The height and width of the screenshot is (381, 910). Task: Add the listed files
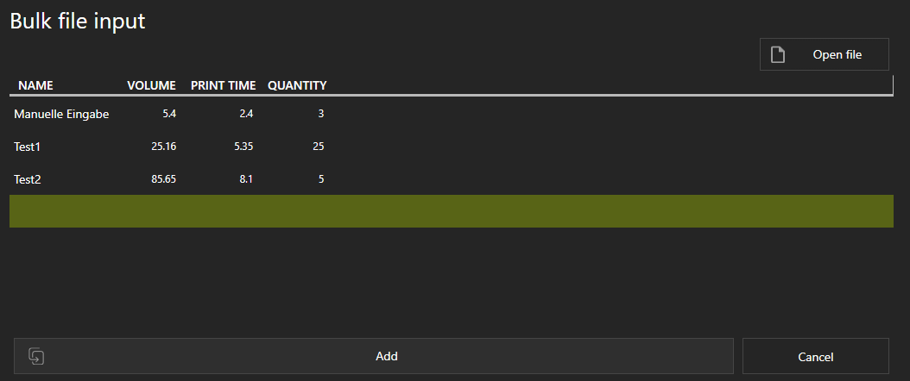[374, 356]
